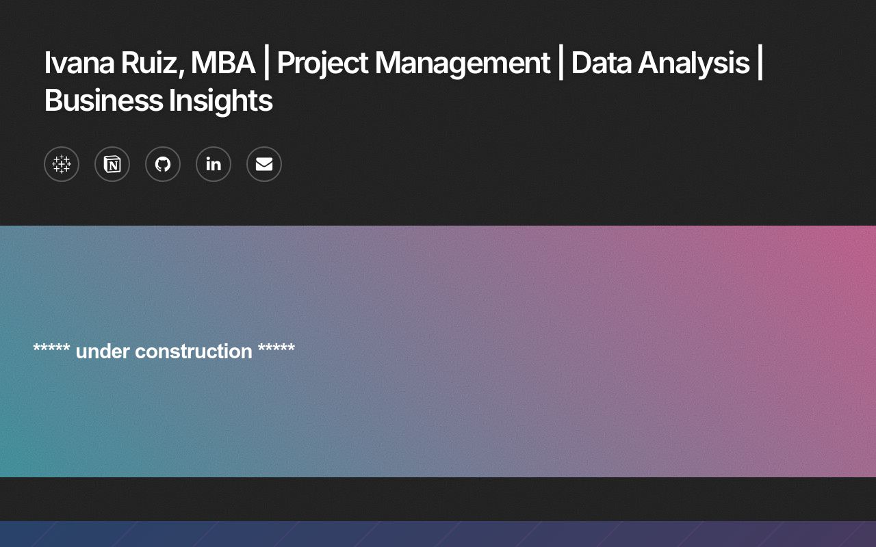Click the "Business Insights" heading text
The image size is (876, 547).
[158, 101]
